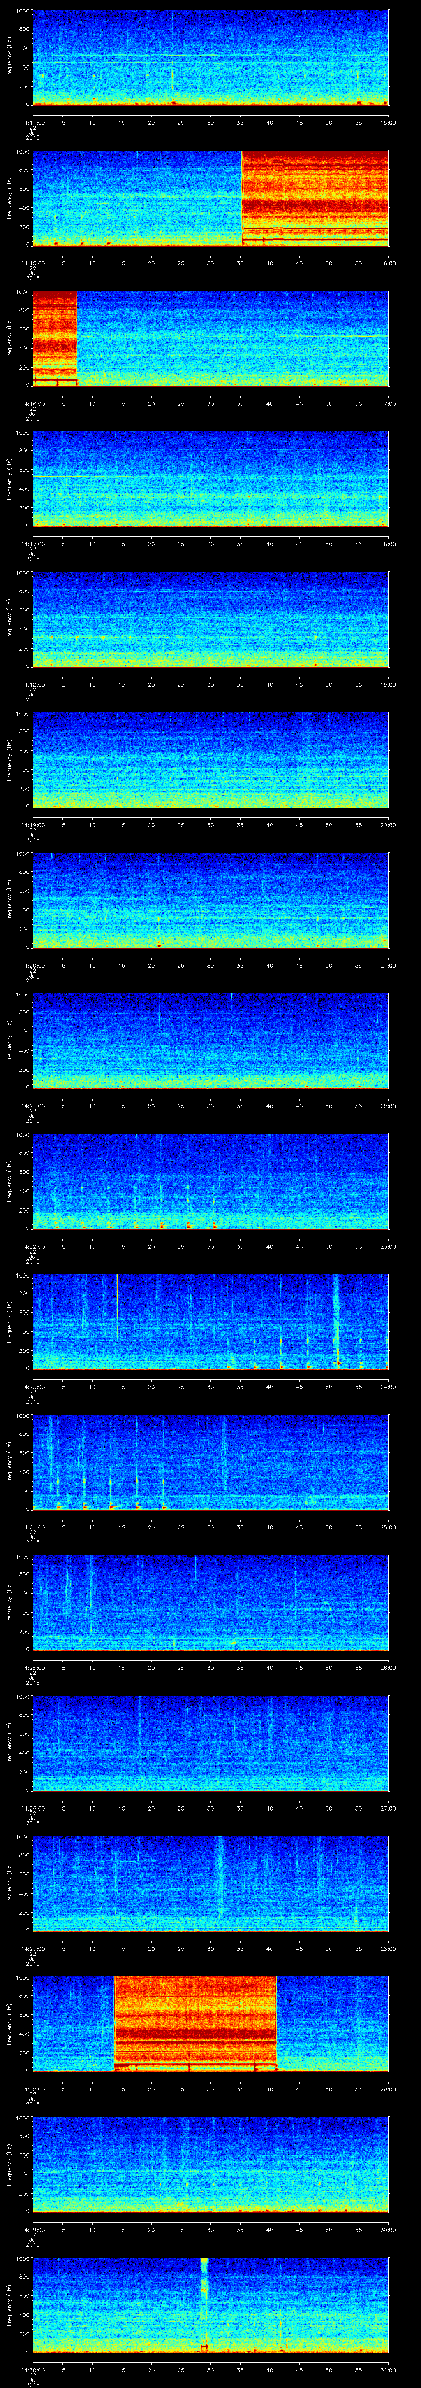The width and height of the screenshot is (421, 2388).
Task: Select the spectrogram panel starting at 14:26:00
Action: (x=210, y=1743)
